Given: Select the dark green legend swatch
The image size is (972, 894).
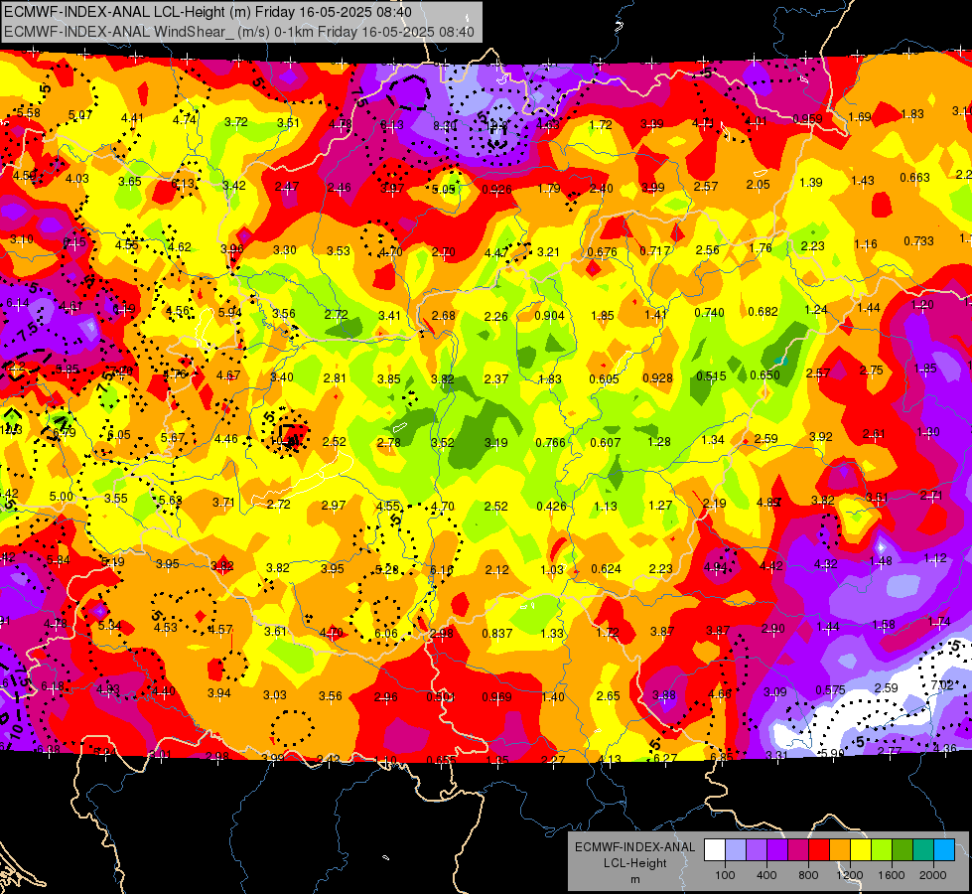Looking at the screenshot, I should tap(903, 850).
